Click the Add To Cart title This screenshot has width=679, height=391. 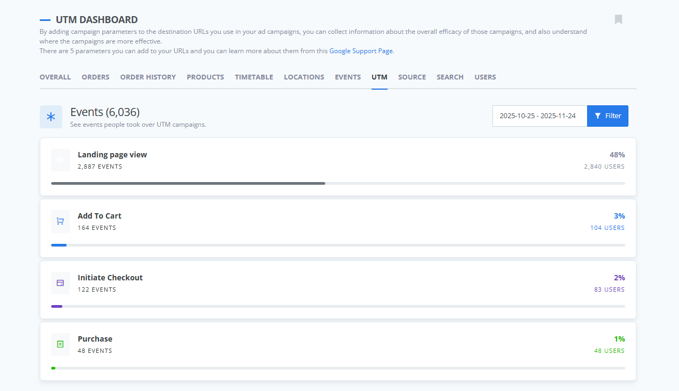[x=99, y=216]
